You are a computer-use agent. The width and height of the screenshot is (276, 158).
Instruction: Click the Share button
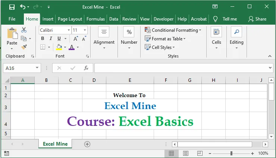[257, 19]
